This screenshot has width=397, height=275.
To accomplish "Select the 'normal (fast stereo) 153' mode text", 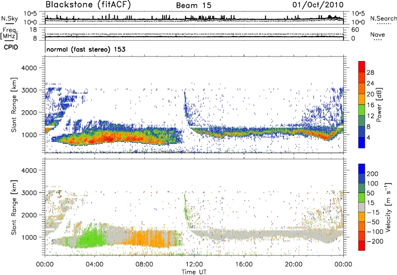I will click(x=86, y=49).
